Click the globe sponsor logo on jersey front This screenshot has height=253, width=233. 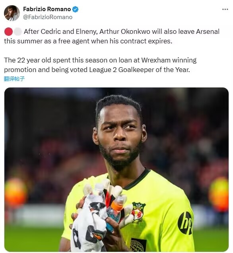138,245
